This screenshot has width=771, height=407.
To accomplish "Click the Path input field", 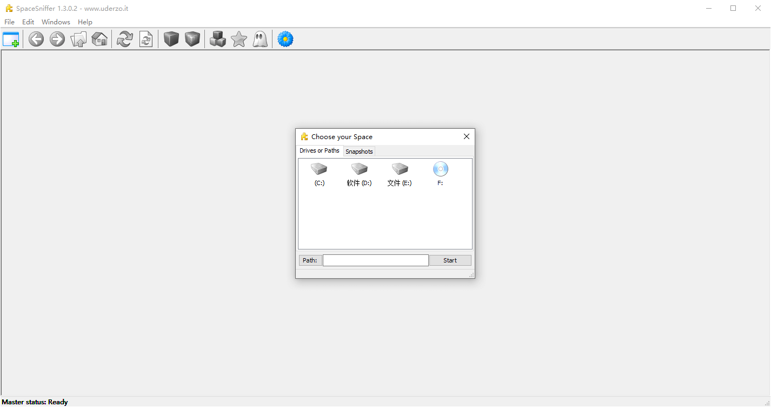I will click(x=375, y=260).
